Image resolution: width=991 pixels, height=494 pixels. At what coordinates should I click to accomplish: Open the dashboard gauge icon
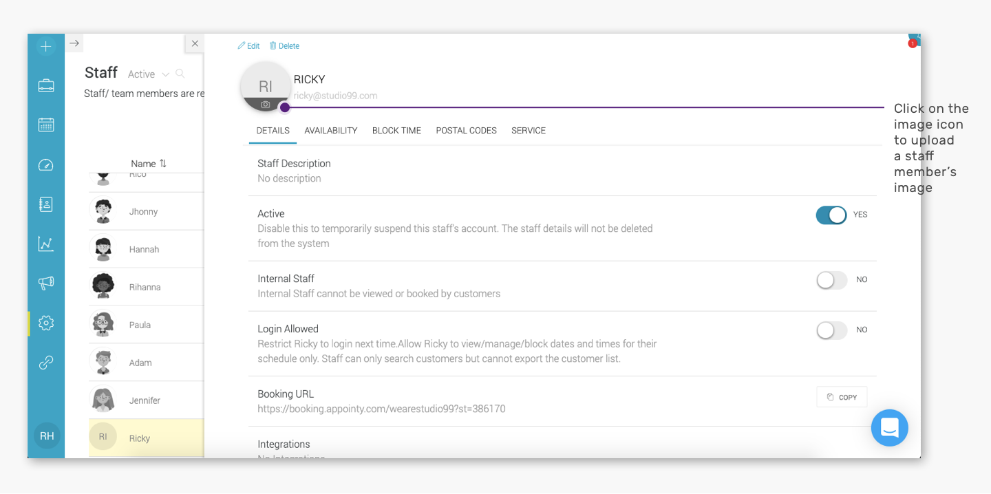pyautogui.click(x=46, y=165)
